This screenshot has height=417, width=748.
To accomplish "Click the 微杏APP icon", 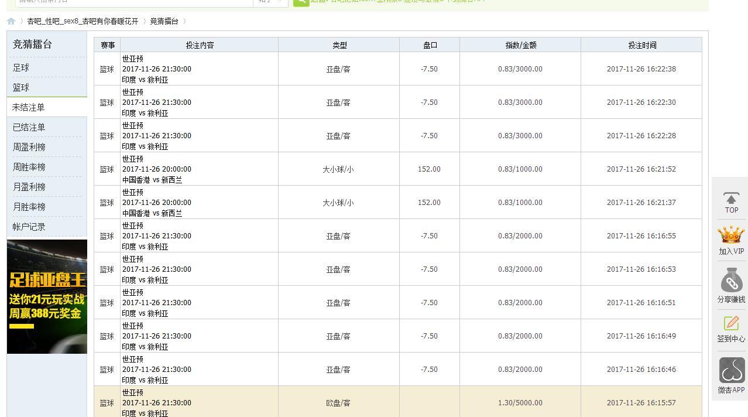I will point(731,370).
